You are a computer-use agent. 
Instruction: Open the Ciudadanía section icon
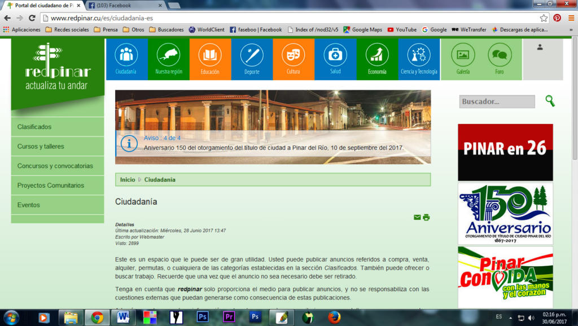click(x=126, y=55)
